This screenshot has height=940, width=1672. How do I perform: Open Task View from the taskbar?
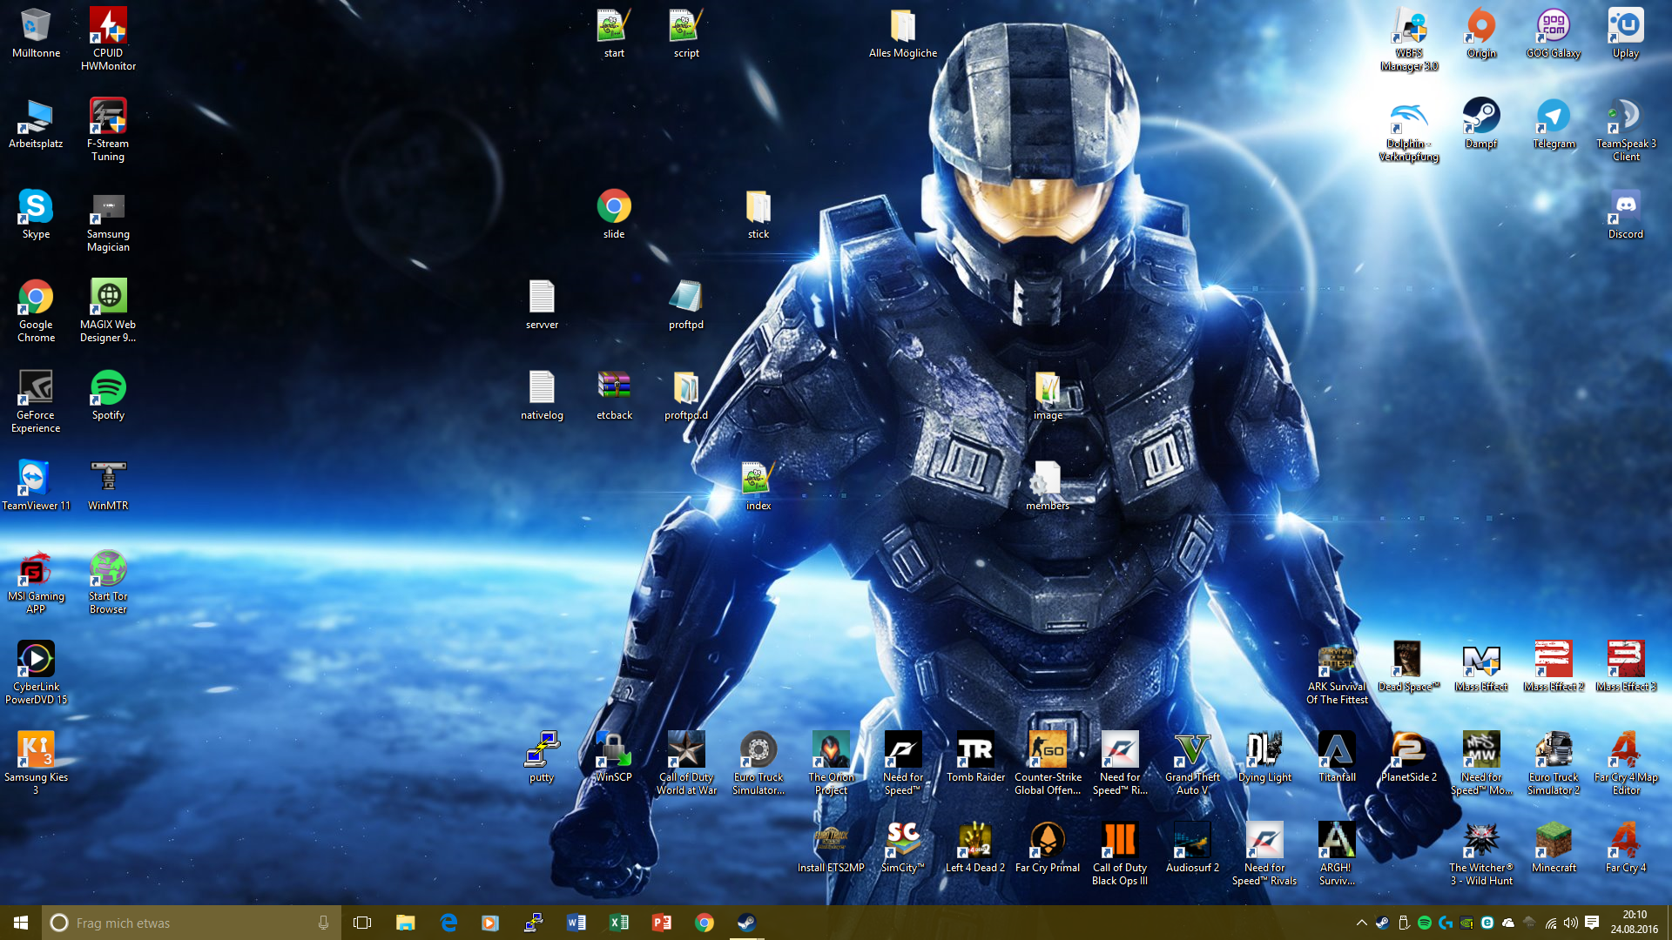coord(362,923)
